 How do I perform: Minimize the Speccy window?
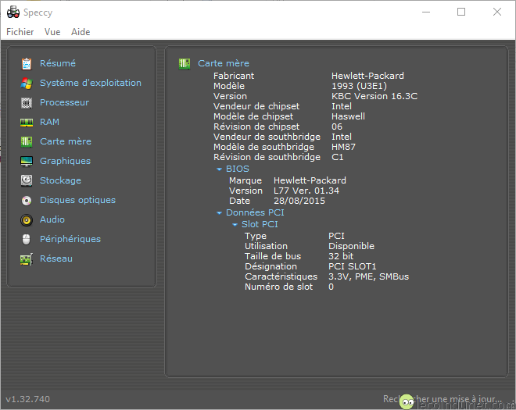tap(426, 12)
